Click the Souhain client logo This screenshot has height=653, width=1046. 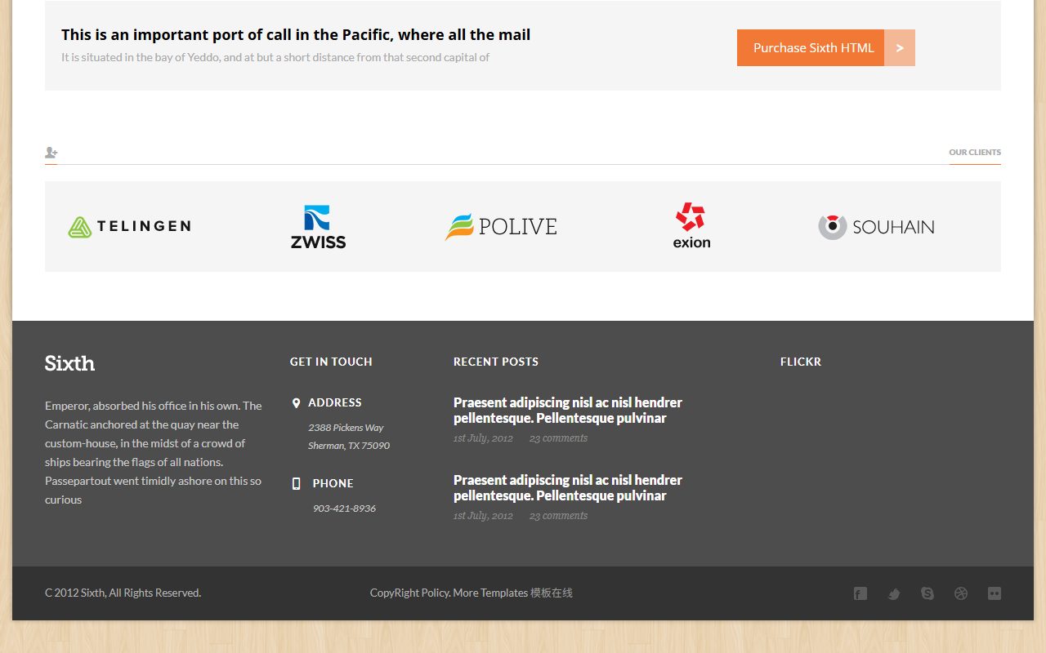pos(876,227)
